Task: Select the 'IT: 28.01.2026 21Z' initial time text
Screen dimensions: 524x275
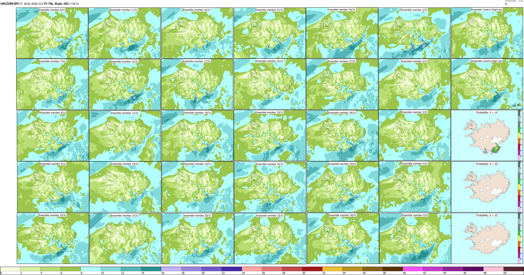Action: tap(31, 4)
